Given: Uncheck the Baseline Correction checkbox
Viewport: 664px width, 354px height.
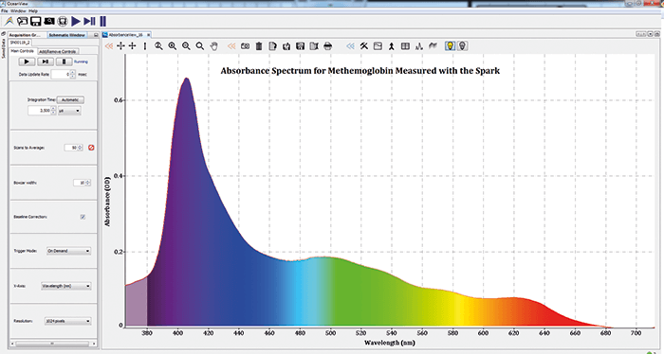Looking at the screenshot, I should (x=83, y=217).
